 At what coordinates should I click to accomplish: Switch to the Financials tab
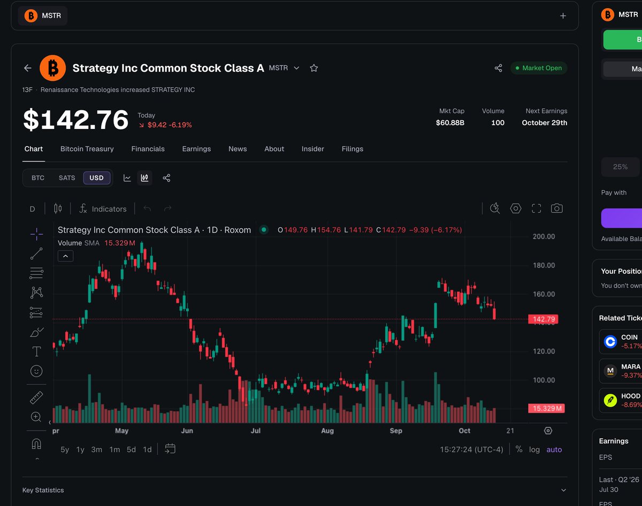coord(148,149)
